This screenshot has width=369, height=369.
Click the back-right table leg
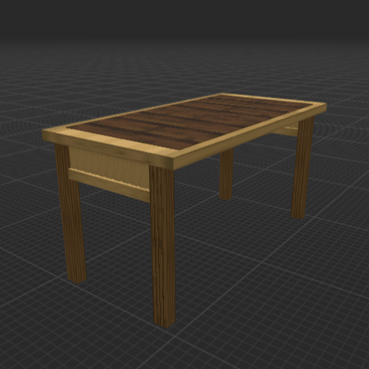pyautogui.click(x=303, y=168)
